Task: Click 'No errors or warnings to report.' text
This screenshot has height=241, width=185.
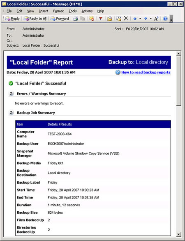Action: tap(39, 103)
